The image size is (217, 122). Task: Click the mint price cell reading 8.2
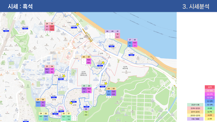64,117
